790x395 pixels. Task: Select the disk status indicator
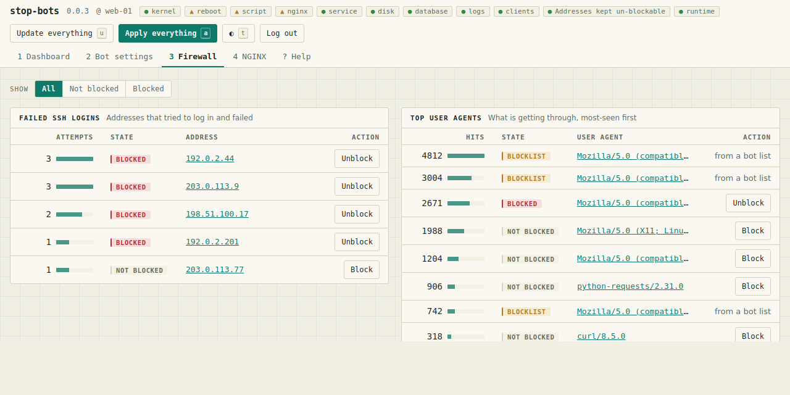(383, 11)
